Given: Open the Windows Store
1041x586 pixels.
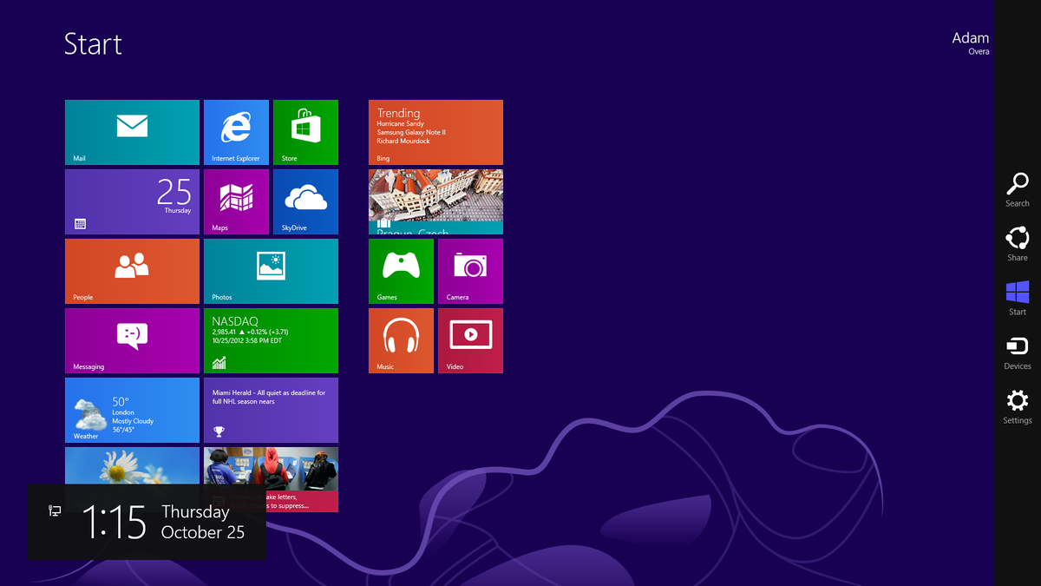Looking at the screenshot, I should coord(305,131).
